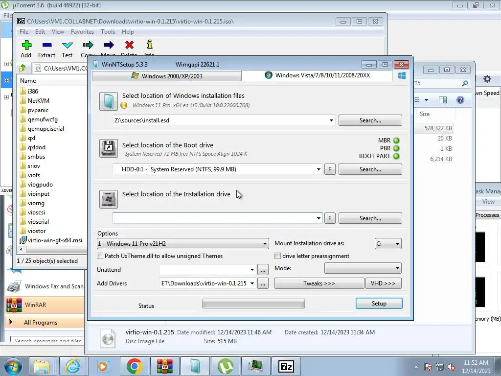Screen dimensions: 501x376
Task: Open the Windows Explorer folder taskbar icon
Action: 42,366
